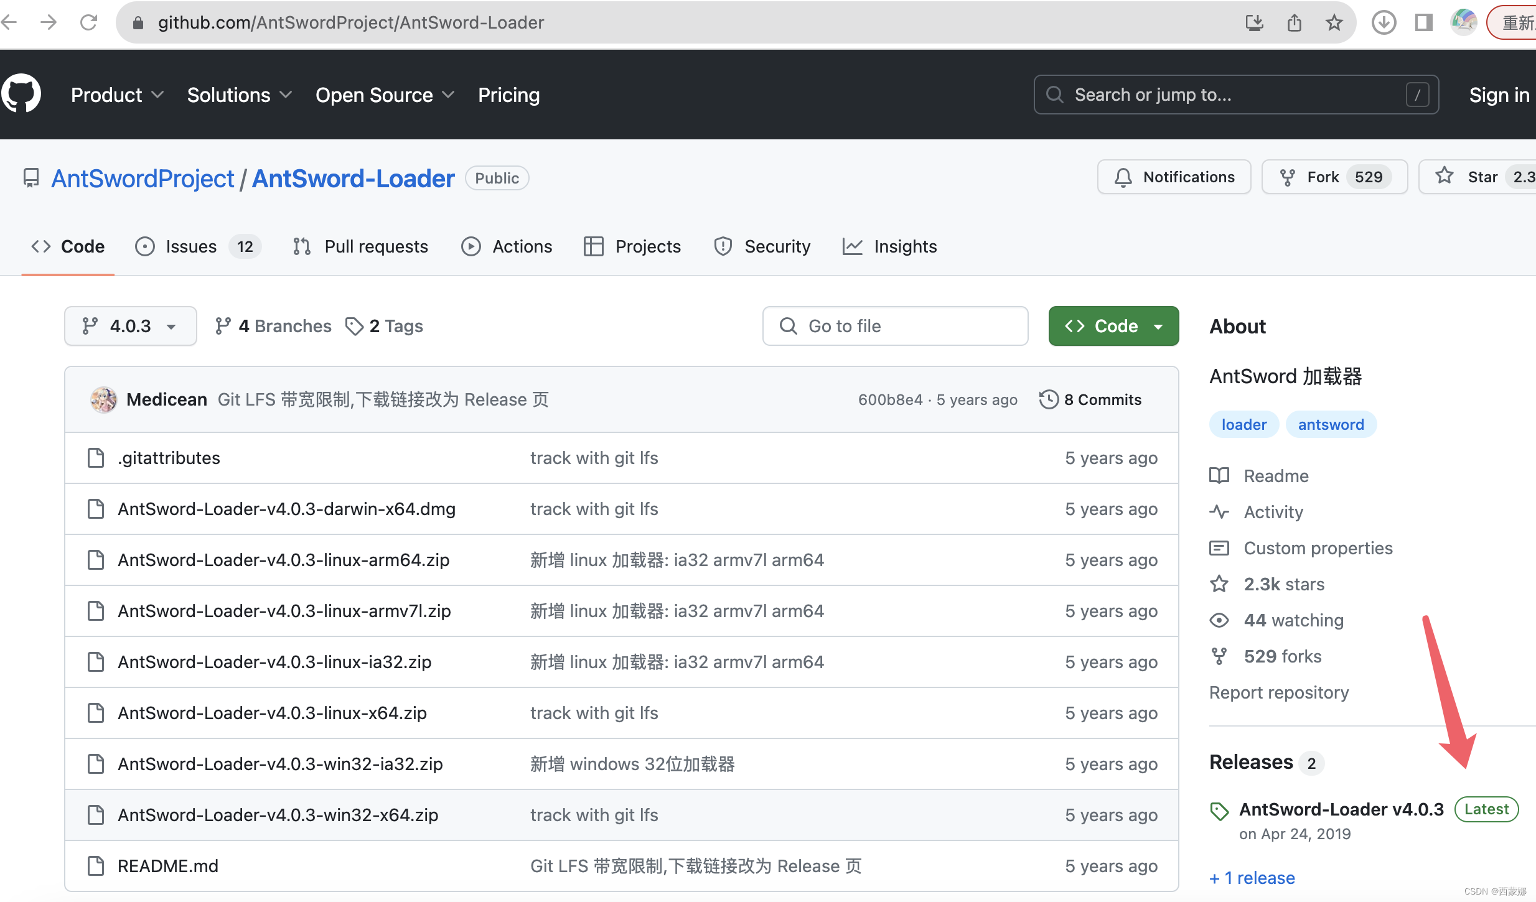View 4 Branches
The height and width of the screenshot is (902, 1536).
coord(273,326)
